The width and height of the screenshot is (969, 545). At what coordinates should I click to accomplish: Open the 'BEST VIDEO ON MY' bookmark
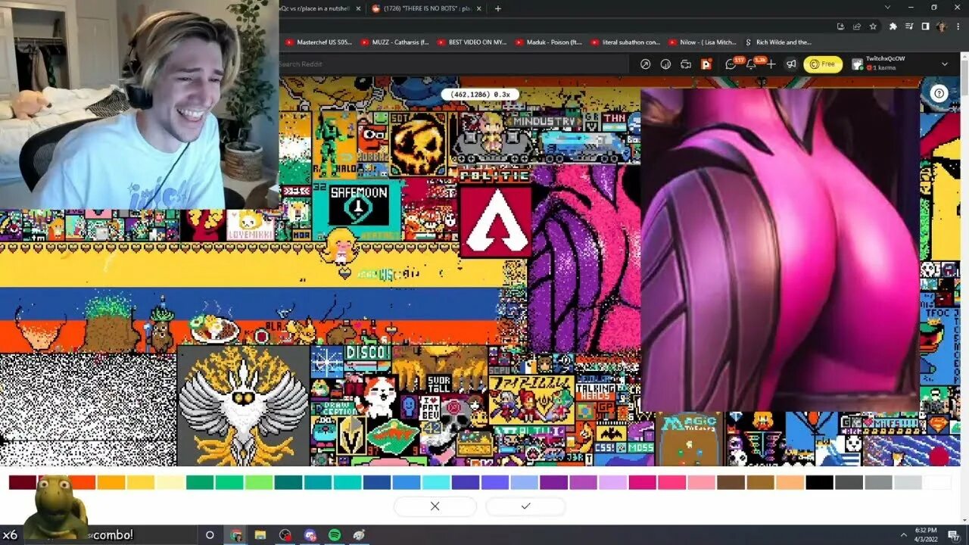[472, 42]
